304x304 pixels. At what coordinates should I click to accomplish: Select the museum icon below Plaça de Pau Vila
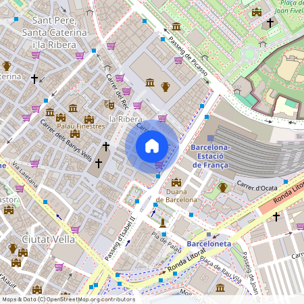[220, 288]
